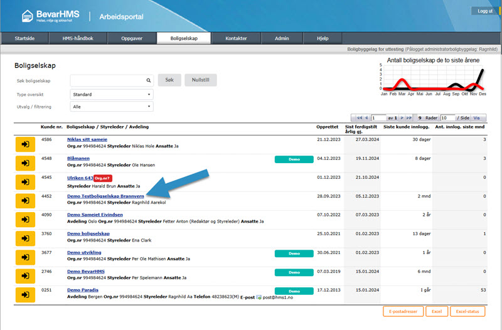The height and width of the screenshot is (330, 502).
Task: Go to the first page arrow icon
Action: 359,118
